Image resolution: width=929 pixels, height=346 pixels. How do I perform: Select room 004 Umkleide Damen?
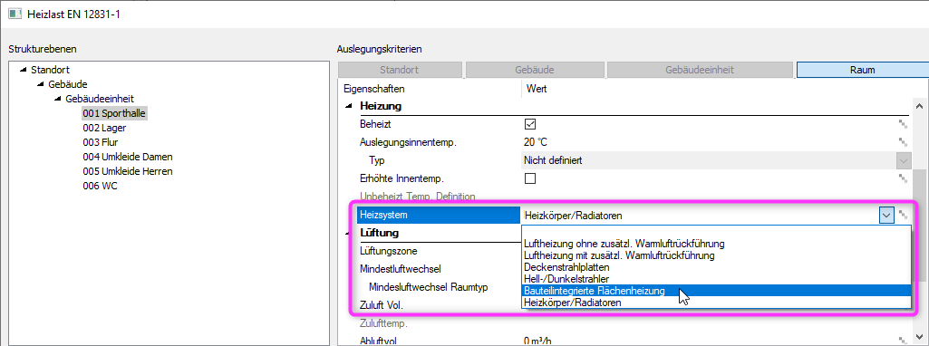[128, 157]
